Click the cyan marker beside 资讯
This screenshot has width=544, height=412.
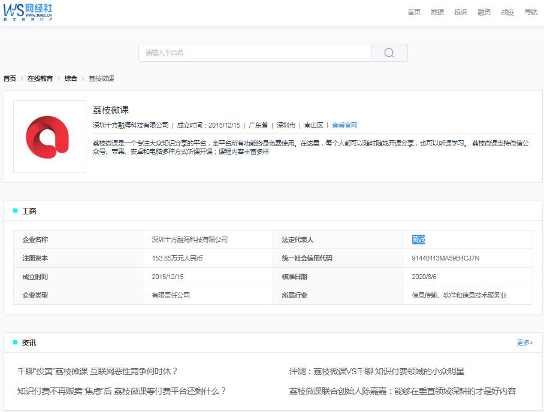coord(14,343)
